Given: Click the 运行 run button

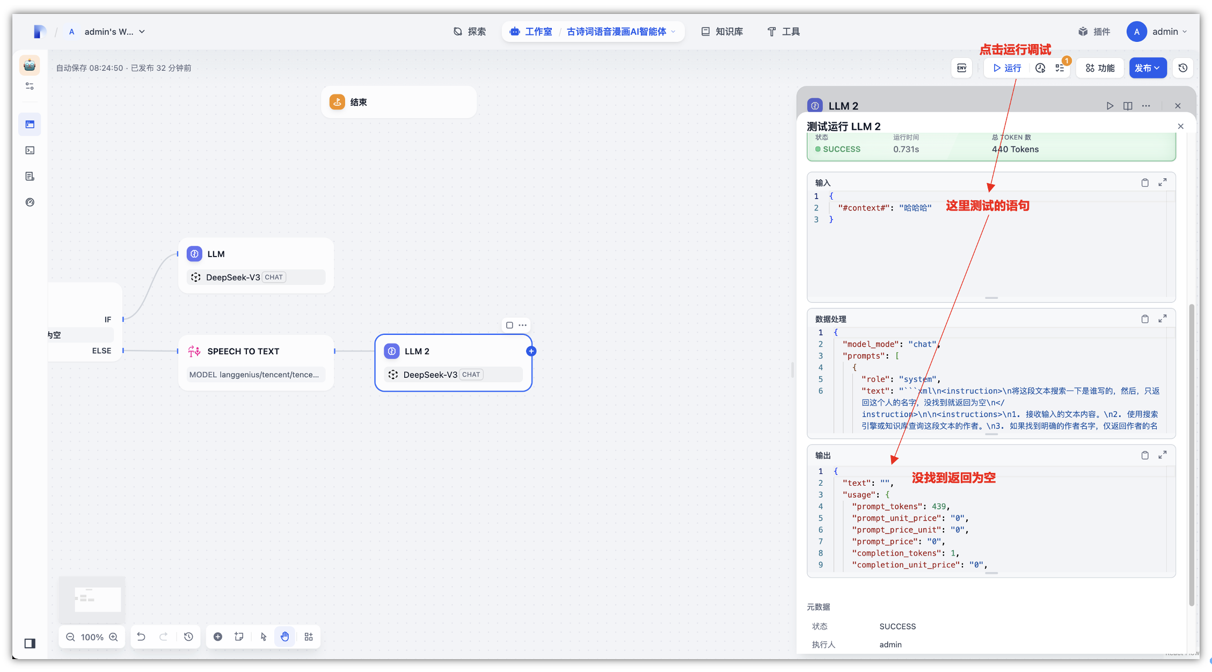Looking at the screenshot, I should (x=1007, y=68).
